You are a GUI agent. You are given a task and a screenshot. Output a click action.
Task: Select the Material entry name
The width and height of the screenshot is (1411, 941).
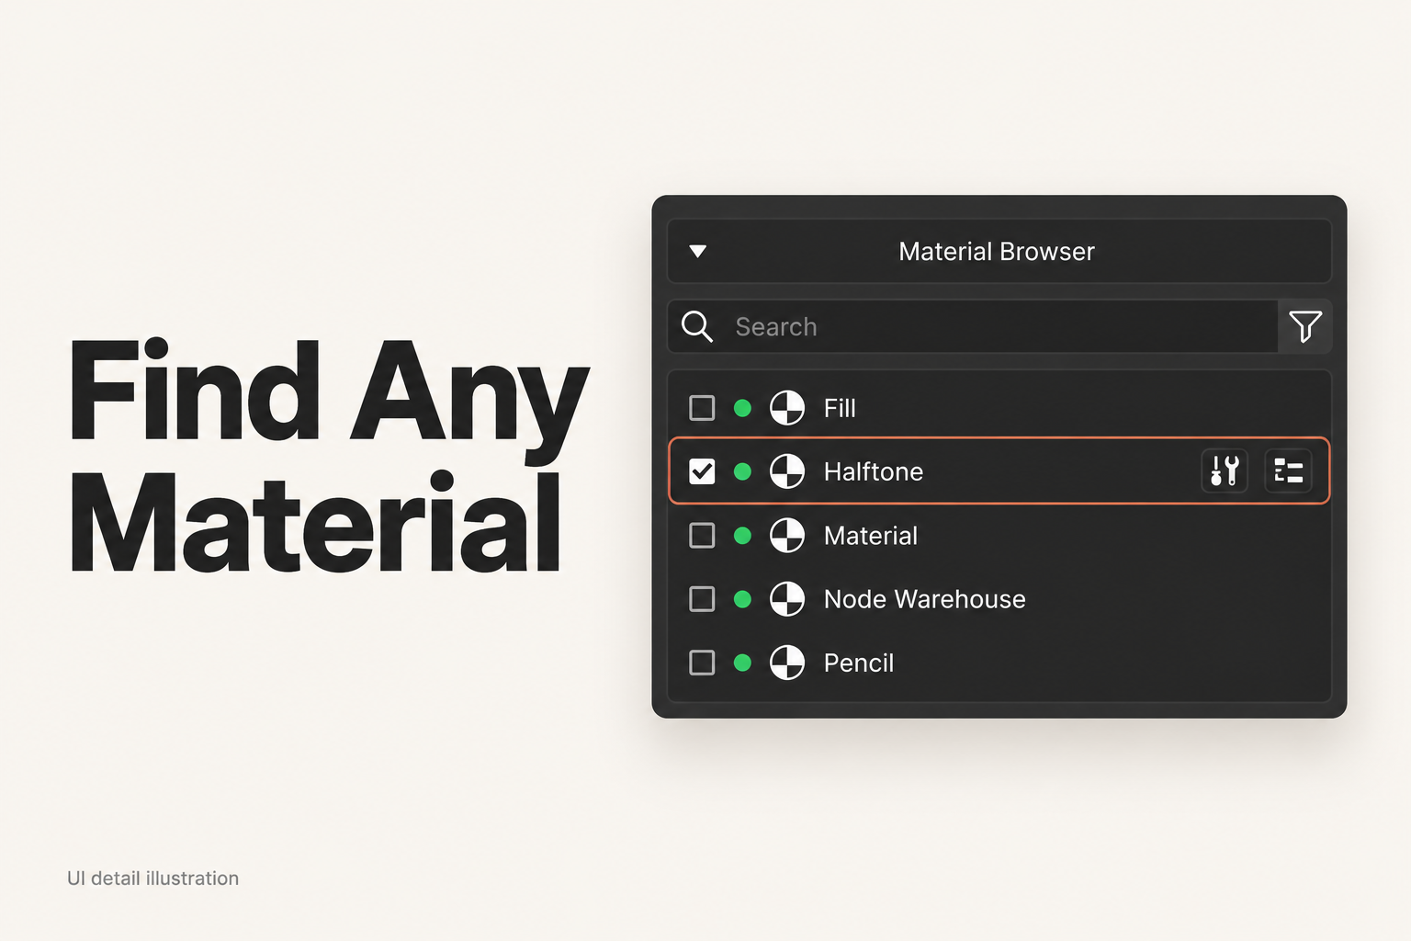tap(871, 536)
